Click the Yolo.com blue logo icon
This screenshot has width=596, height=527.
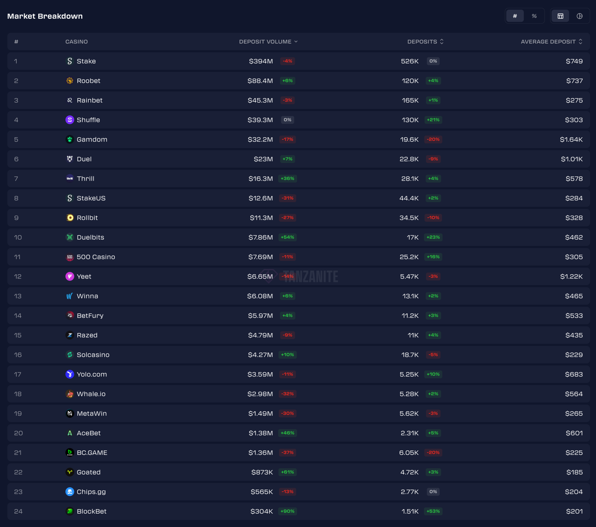coord(70,374)
